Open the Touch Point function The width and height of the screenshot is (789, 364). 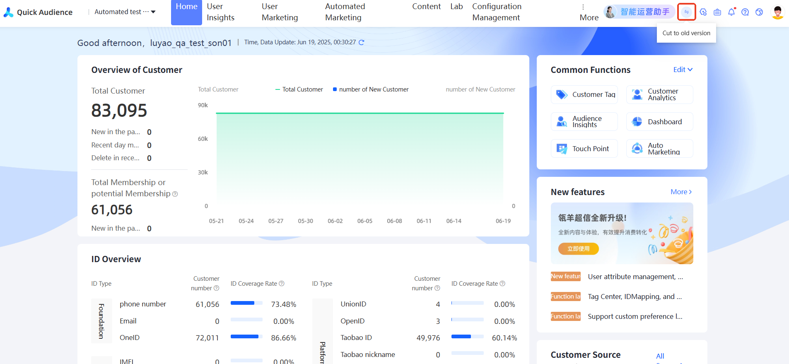tap(584, 149)
